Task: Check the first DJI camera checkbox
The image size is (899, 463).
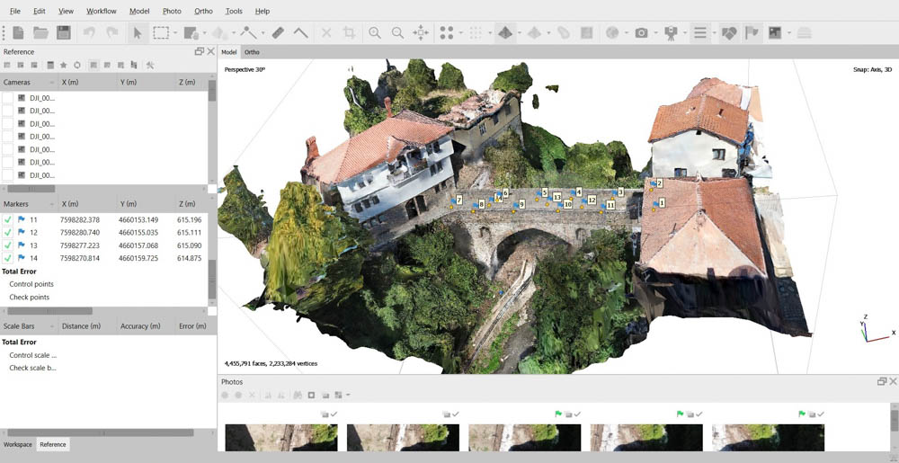Action: (7, 97)
